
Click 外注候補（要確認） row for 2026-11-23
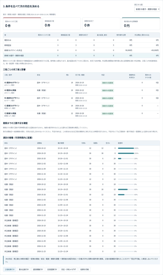81,251
